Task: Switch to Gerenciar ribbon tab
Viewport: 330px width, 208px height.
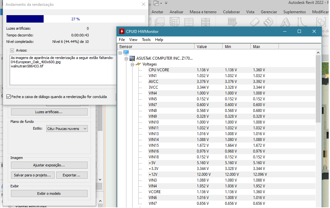Action: [x=269, y=12]
